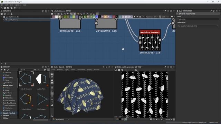Open the Parent Size width dropdown
Image resolution: width=221 pixels, height=124 pixels.
156,17
